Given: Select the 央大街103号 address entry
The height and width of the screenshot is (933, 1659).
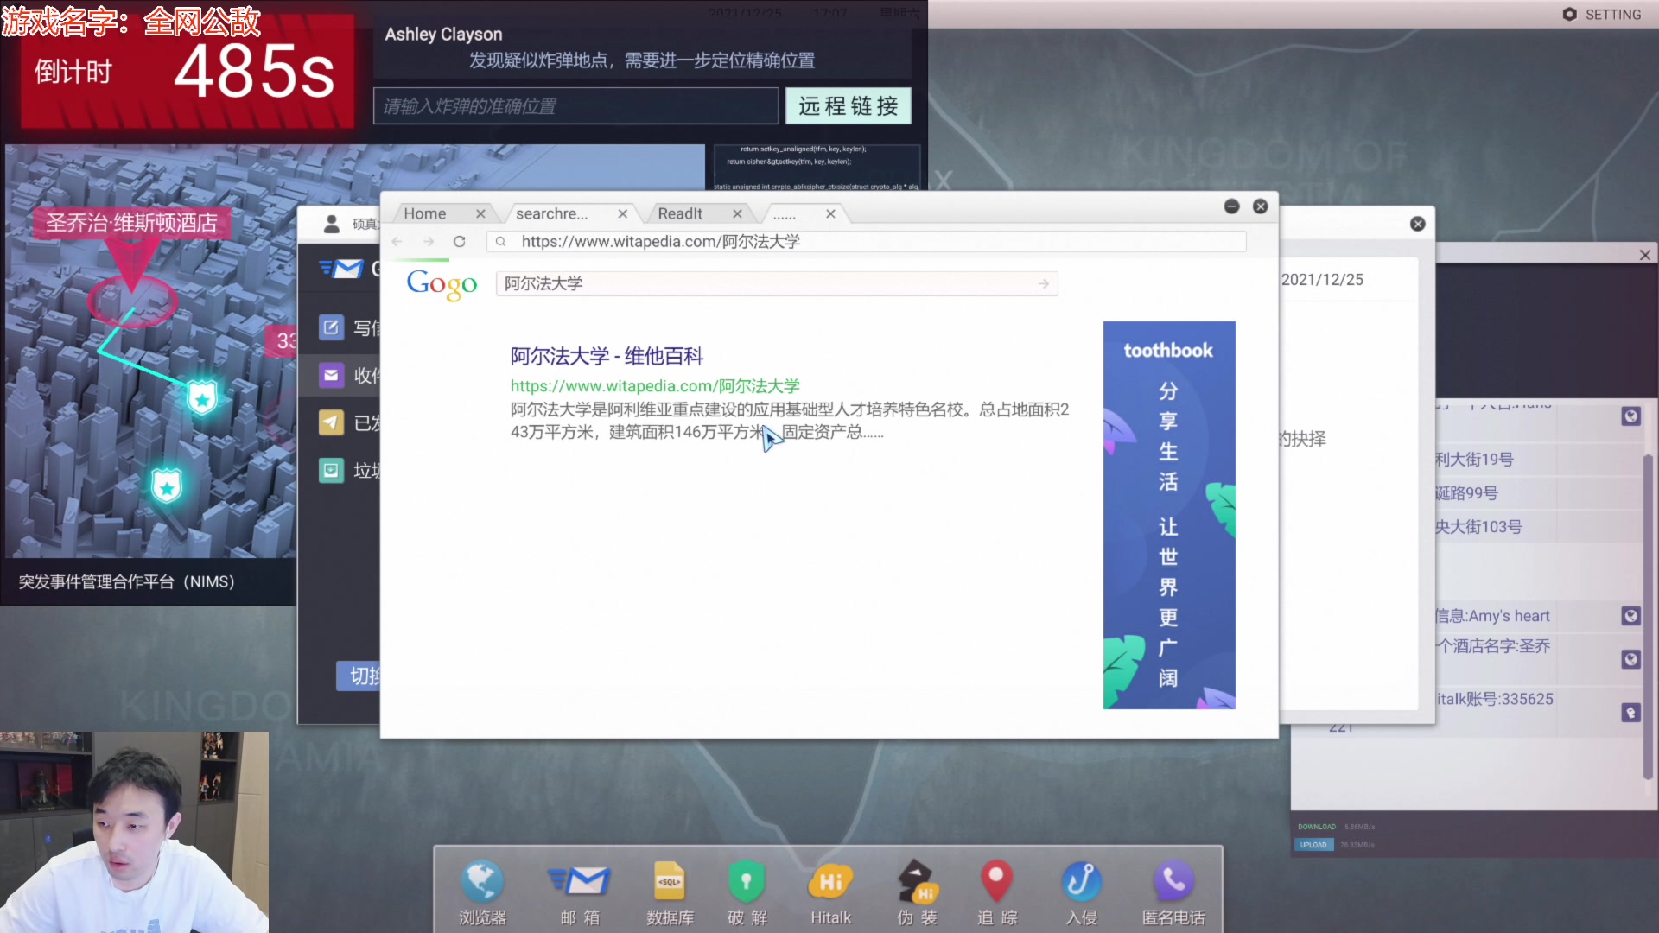Looking at the screenshot, I should pyautogui.click(x=1478, y=527).
